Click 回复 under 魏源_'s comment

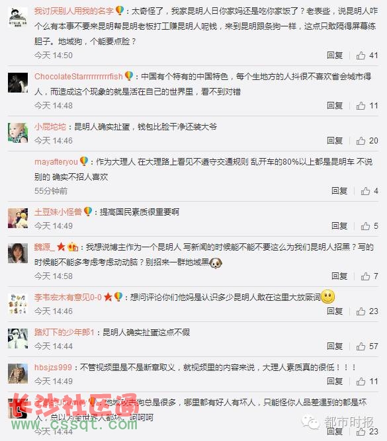tap(339, 276)
